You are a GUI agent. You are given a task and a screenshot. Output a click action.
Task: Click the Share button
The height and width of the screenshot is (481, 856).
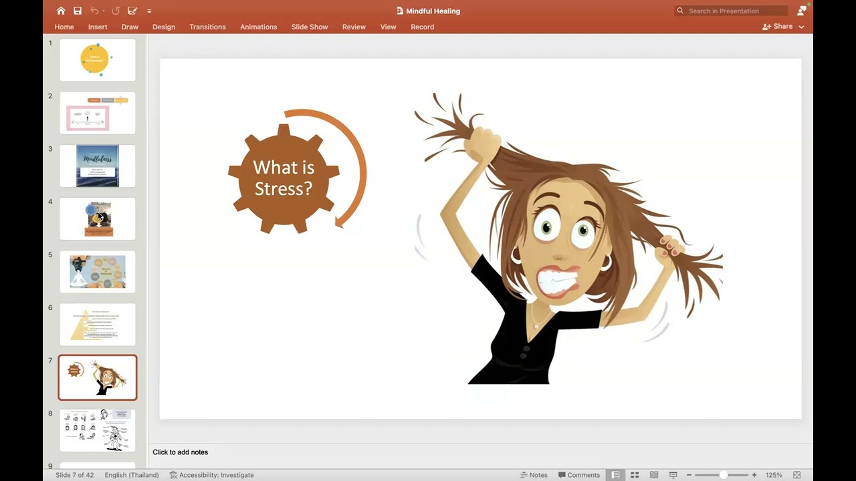coord(777,27)
